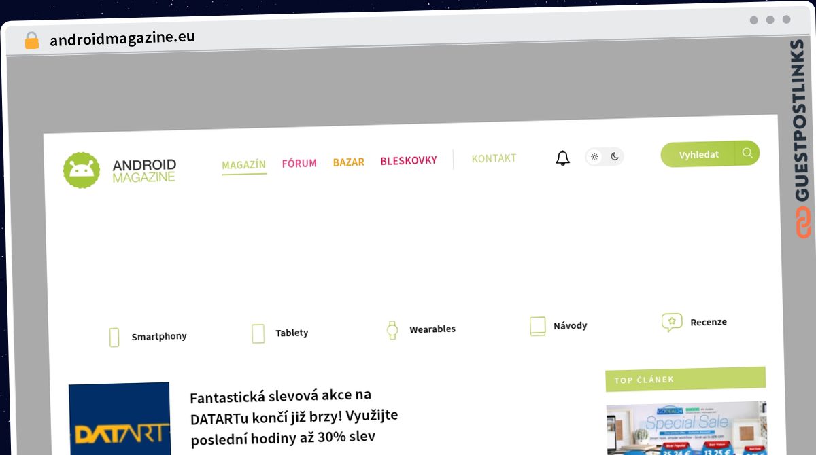This screenshot has height=455, width=816.
Task: Click the Android Magazine robot logo
Action: pyautogui.click(x=82, y=170)
